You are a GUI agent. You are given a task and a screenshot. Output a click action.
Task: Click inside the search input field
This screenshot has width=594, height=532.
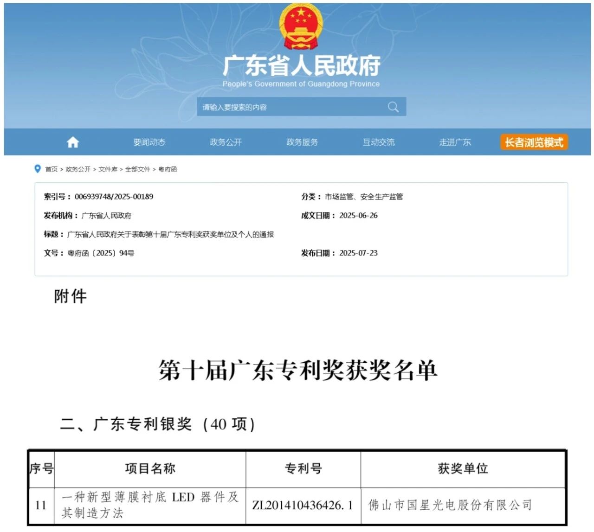(278, 107)
